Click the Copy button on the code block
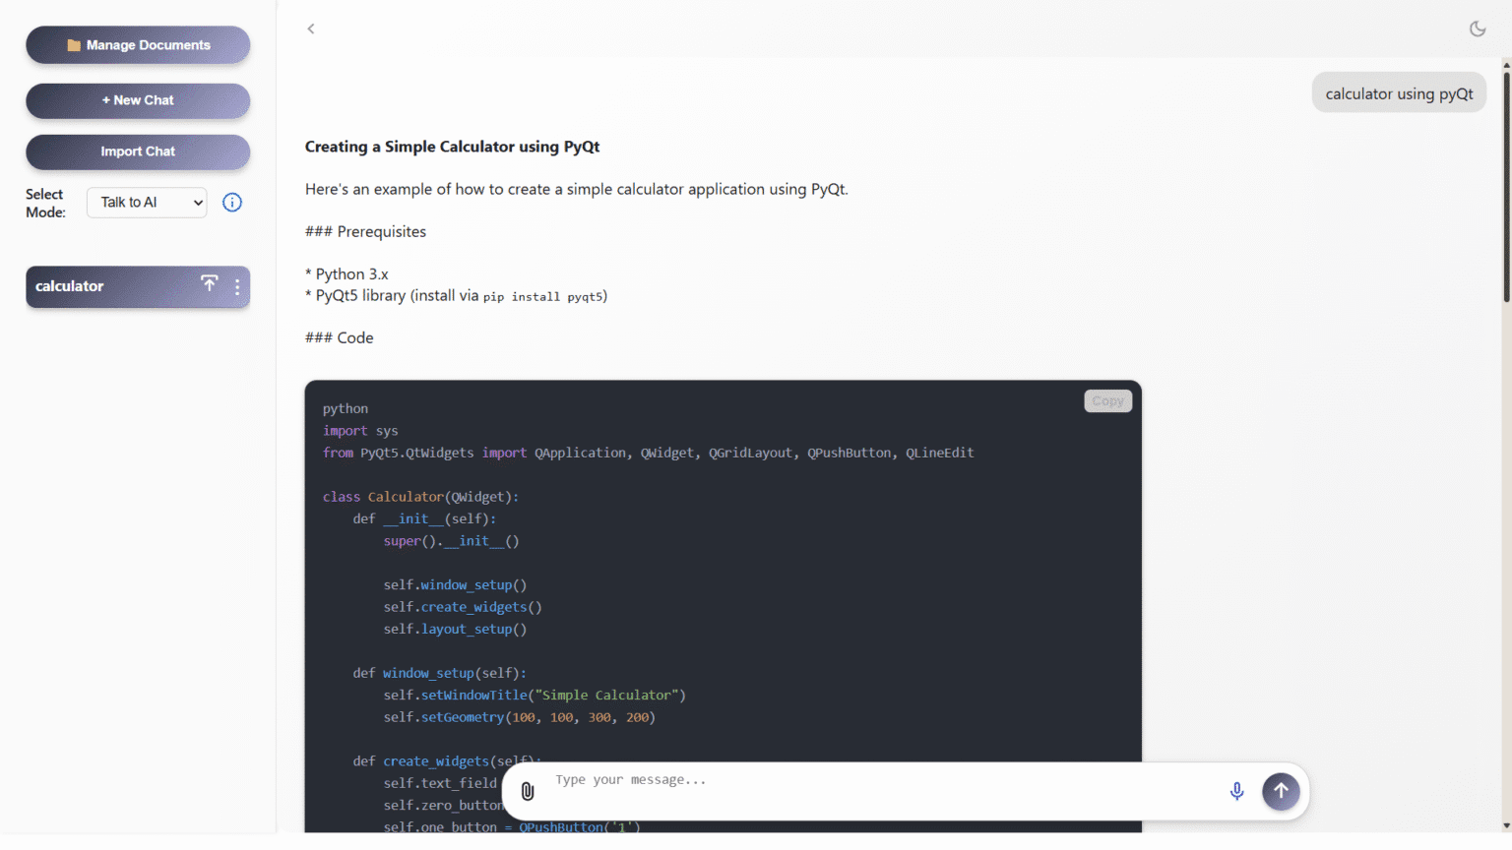The height and width of the screenshot is (850, 1512). [x=1106, y=400]
